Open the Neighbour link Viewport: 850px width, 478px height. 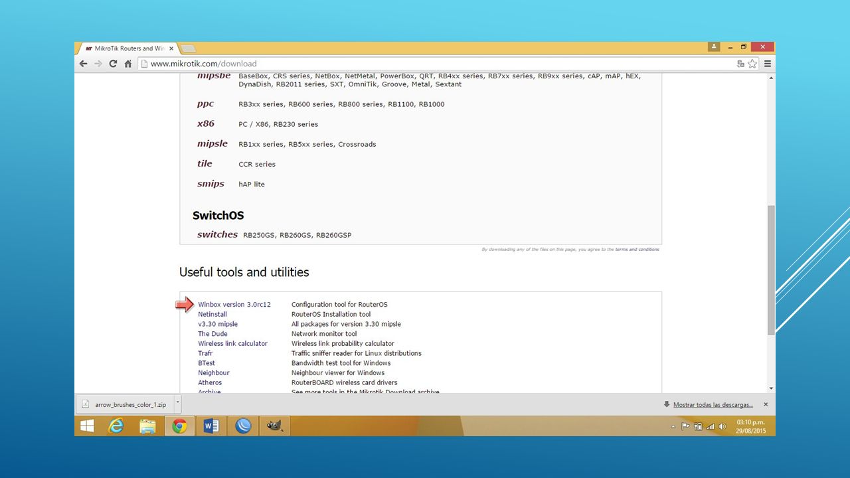[x=214, y=373]
